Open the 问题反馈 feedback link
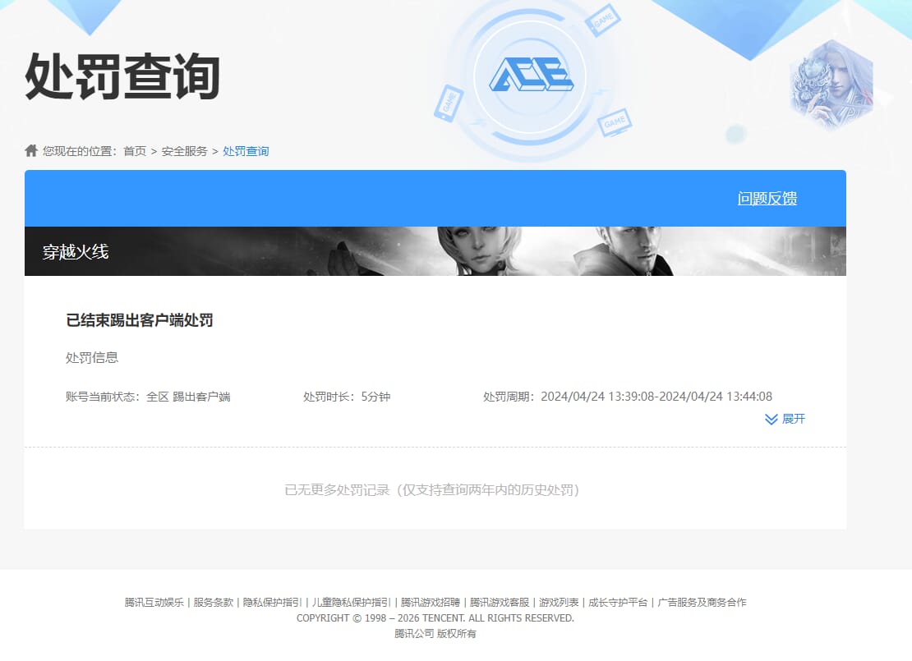 click(767, 199)
